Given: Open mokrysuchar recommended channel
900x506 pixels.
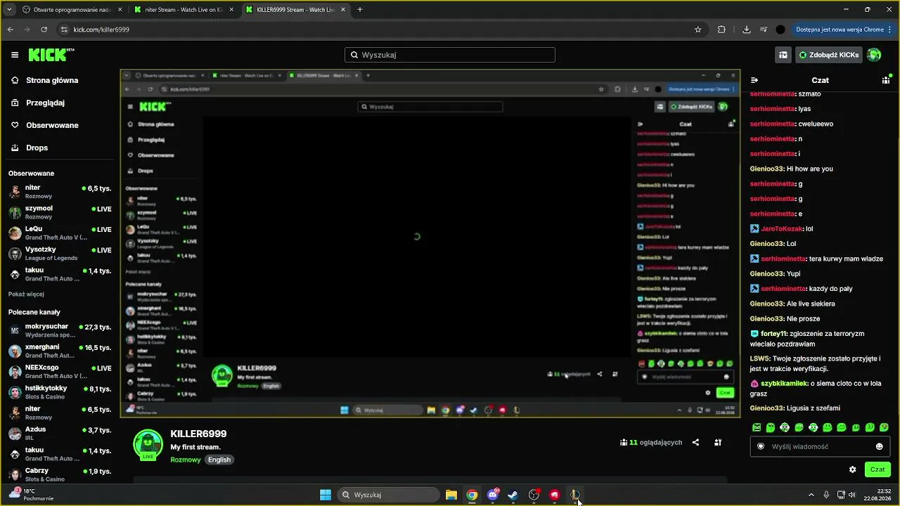Looking at the screenshot, I should 60,330.
